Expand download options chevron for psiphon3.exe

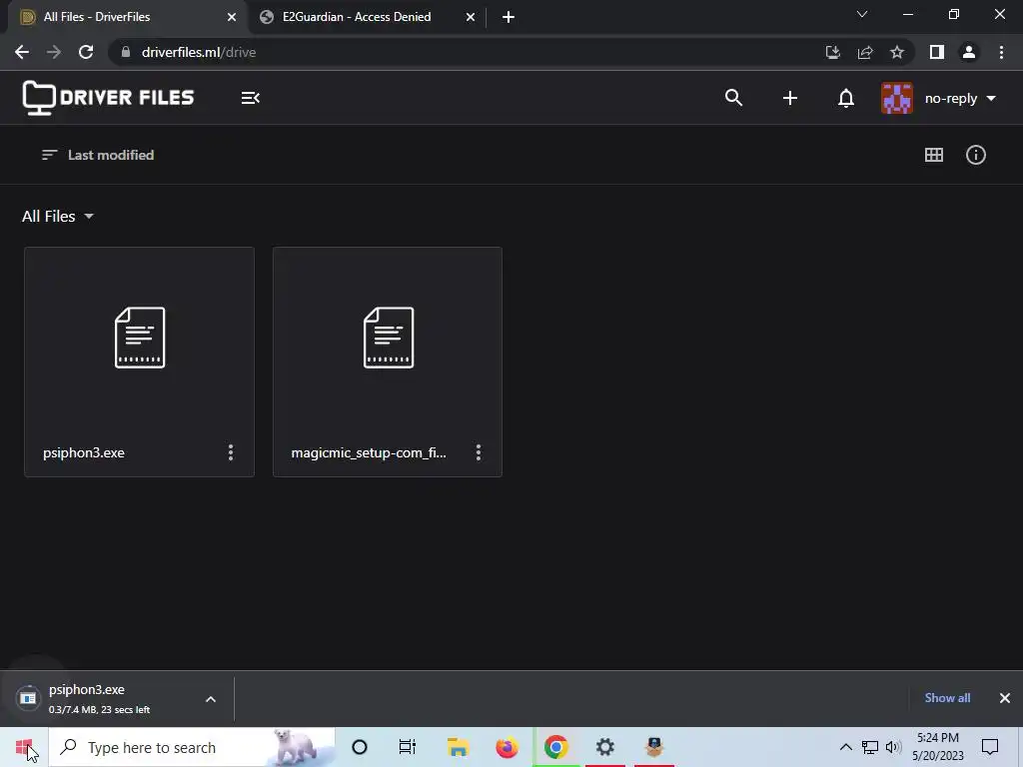point(211,699)
